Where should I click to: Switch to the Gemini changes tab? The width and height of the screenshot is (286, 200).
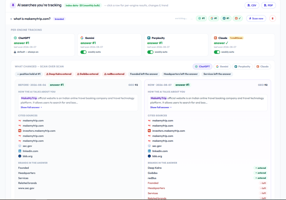point(222,67)
